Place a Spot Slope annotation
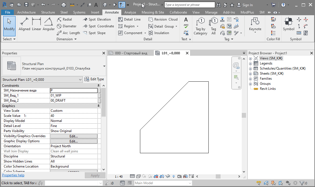Viewport: 315px width, 187px height. (x=94, y=33)
